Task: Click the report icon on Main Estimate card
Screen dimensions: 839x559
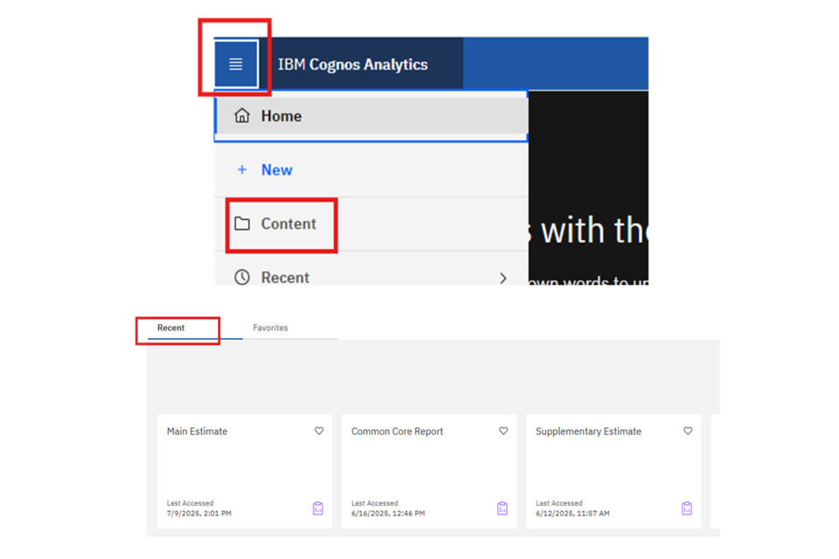Action: click(318, 508)
